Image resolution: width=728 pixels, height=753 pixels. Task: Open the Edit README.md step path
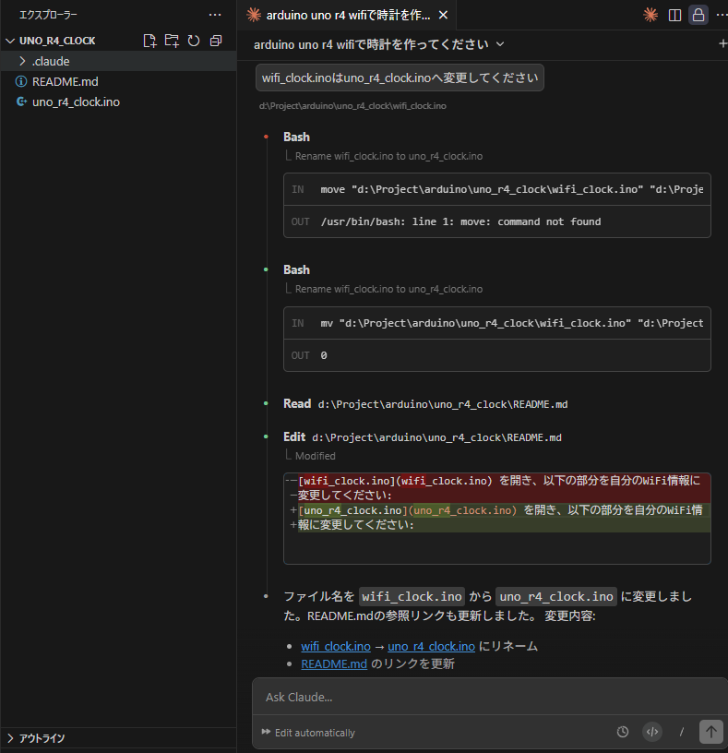point(436,437)
